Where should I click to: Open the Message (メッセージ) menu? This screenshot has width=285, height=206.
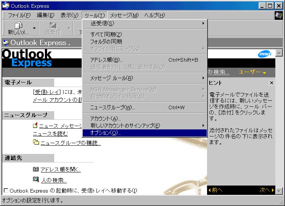[x=124, y=15]
